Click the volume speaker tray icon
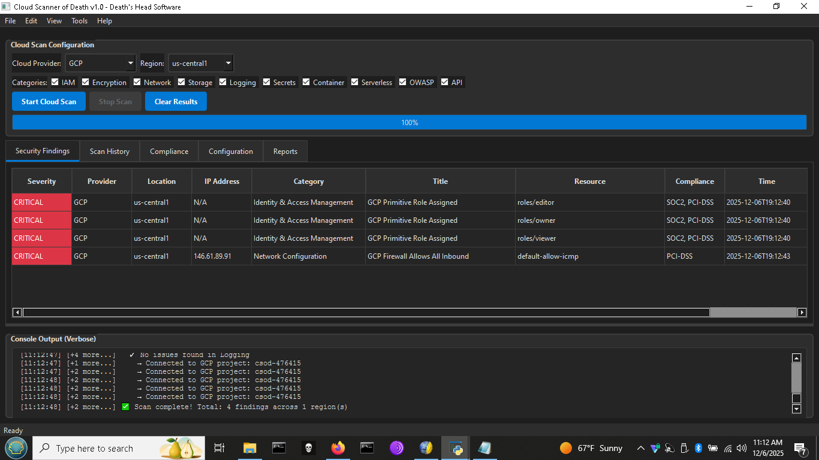 [742, 448]
